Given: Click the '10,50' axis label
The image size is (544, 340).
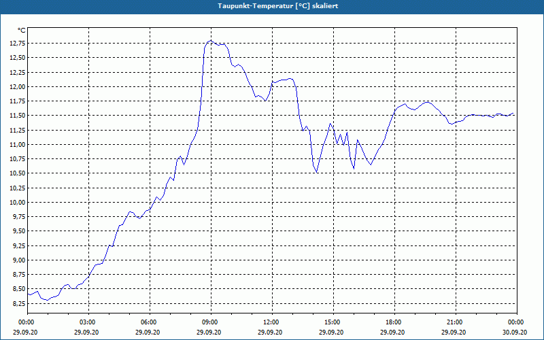Looking at the screenshot, I should 16,173.
